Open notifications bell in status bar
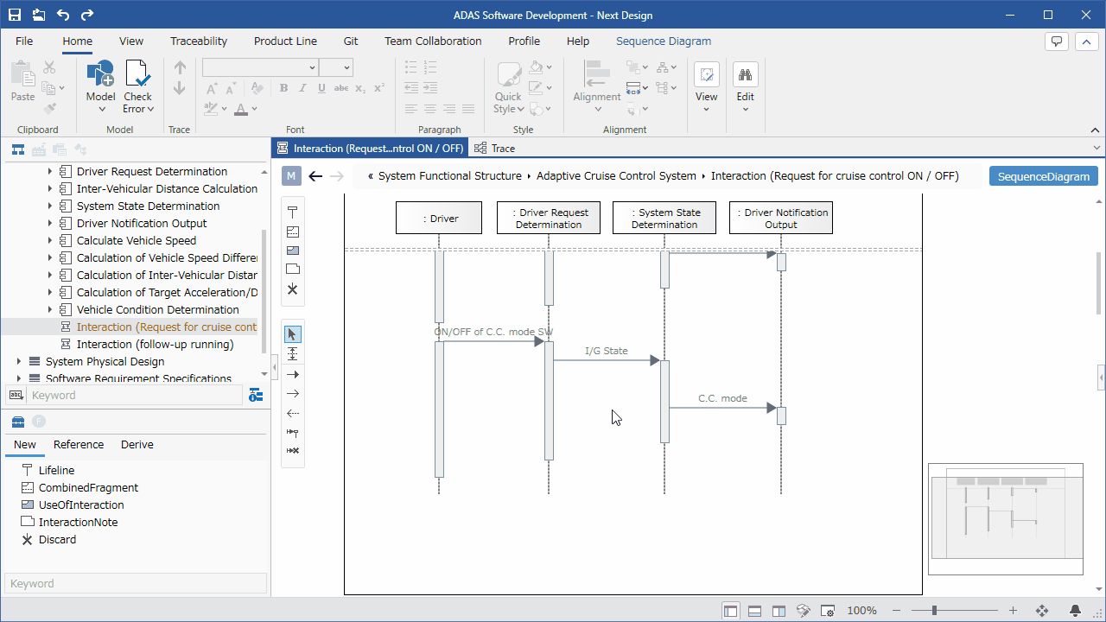Viewport: 1106px width, 622px height. (x=1076, y=611)
